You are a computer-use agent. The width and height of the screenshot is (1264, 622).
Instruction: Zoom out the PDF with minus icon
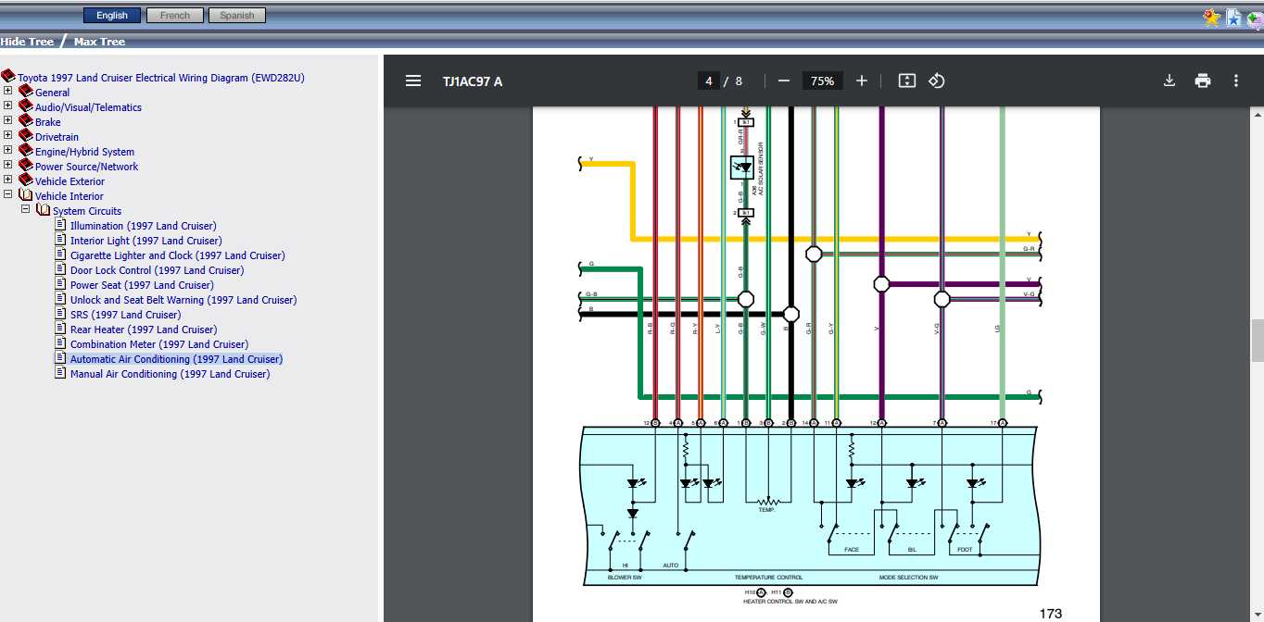click(x=784, y=81)
